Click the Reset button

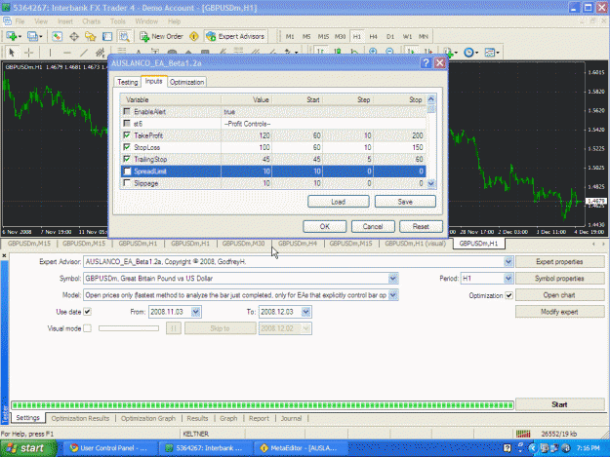(x=421, y=226)
